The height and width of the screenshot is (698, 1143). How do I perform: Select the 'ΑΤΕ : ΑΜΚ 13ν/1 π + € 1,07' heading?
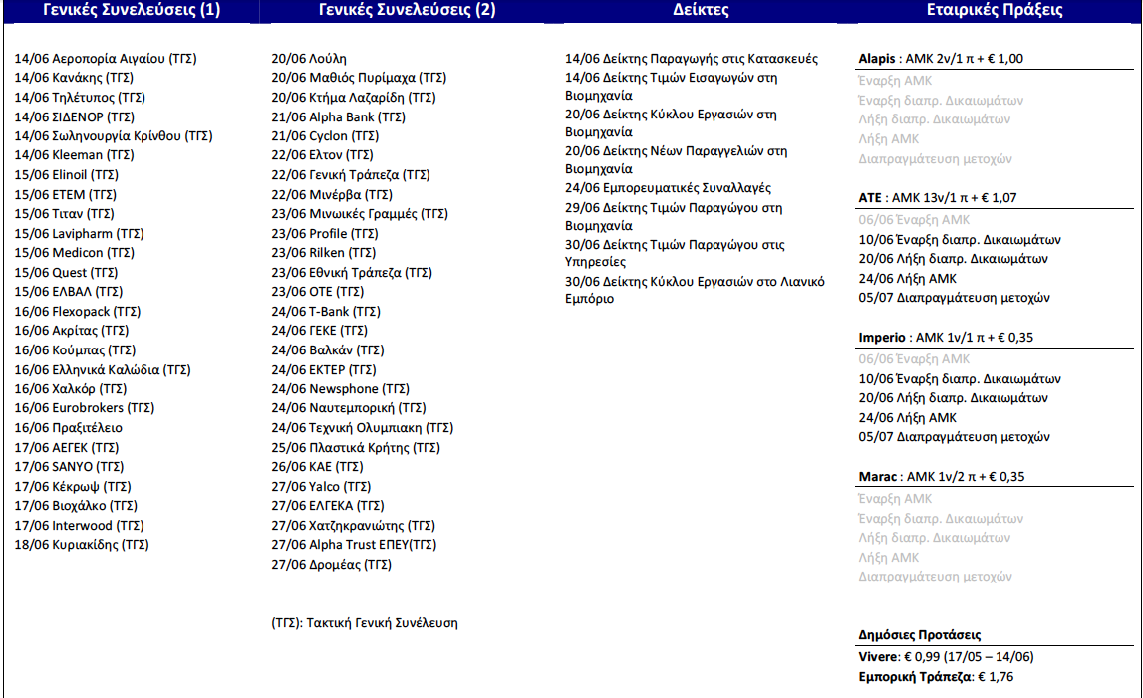click(x=938, y=197)
